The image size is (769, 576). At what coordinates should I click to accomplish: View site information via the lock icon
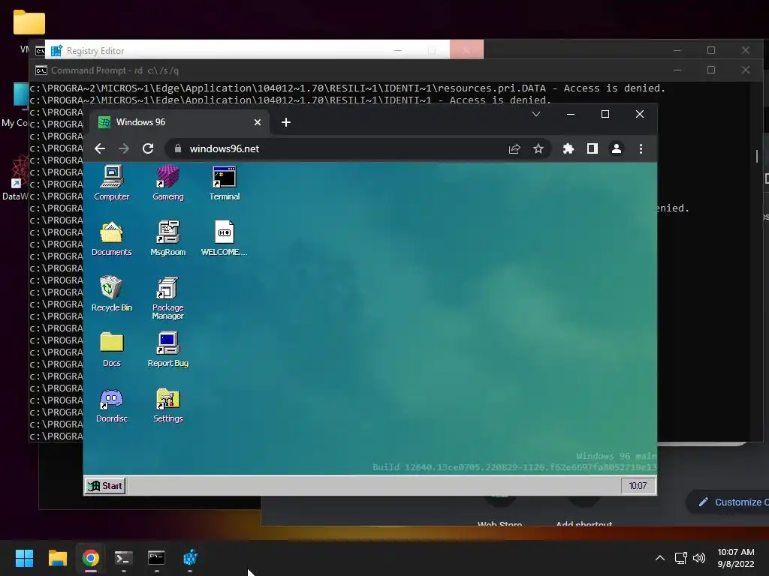click(177, 149)
